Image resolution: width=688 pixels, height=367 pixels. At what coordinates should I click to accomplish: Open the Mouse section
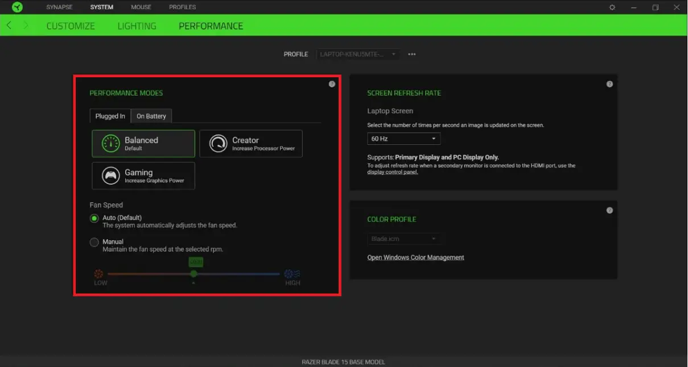click(141, 7)
